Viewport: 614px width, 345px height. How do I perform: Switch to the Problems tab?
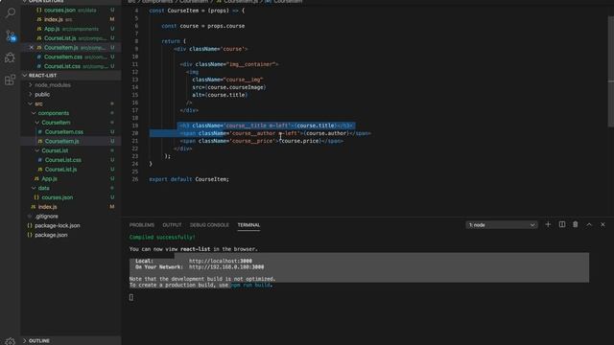(142, 225)
